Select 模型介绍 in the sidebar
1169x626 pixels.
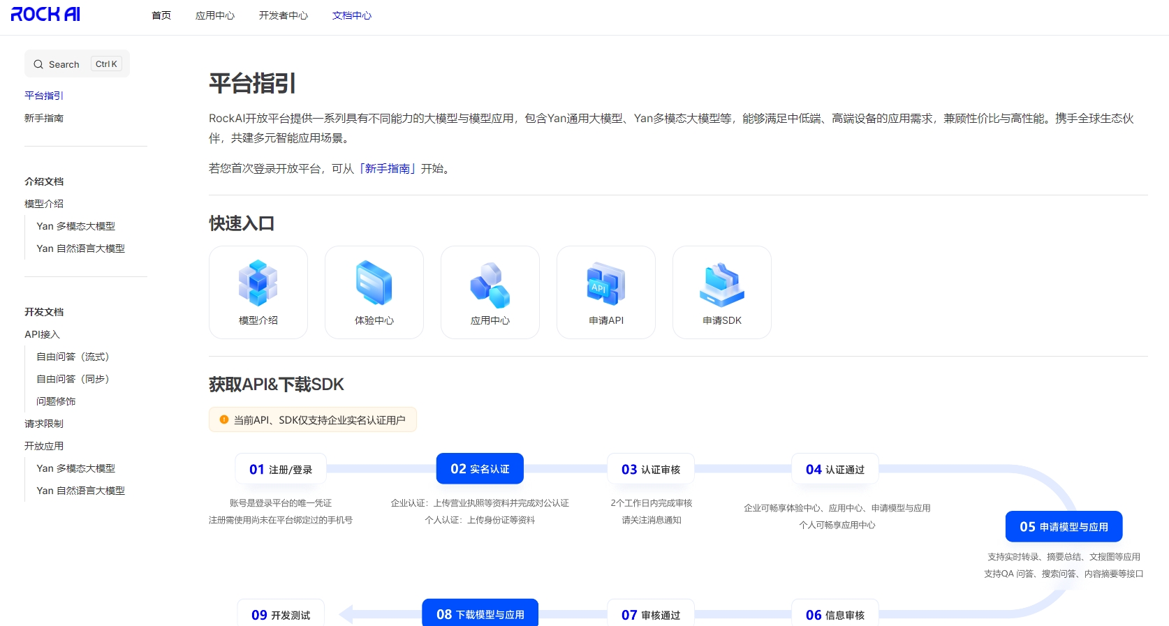(44, 204)
